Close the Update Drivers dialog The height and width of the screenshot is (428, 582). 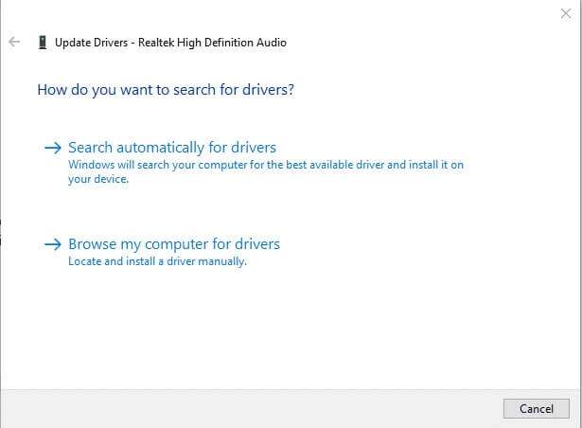(566, 14)
